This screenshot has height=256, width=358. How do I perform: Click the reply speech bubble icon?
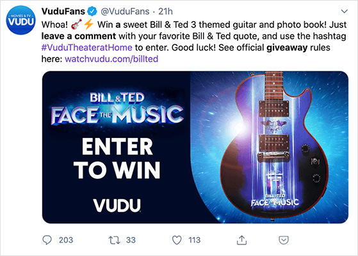pos(47,240)
